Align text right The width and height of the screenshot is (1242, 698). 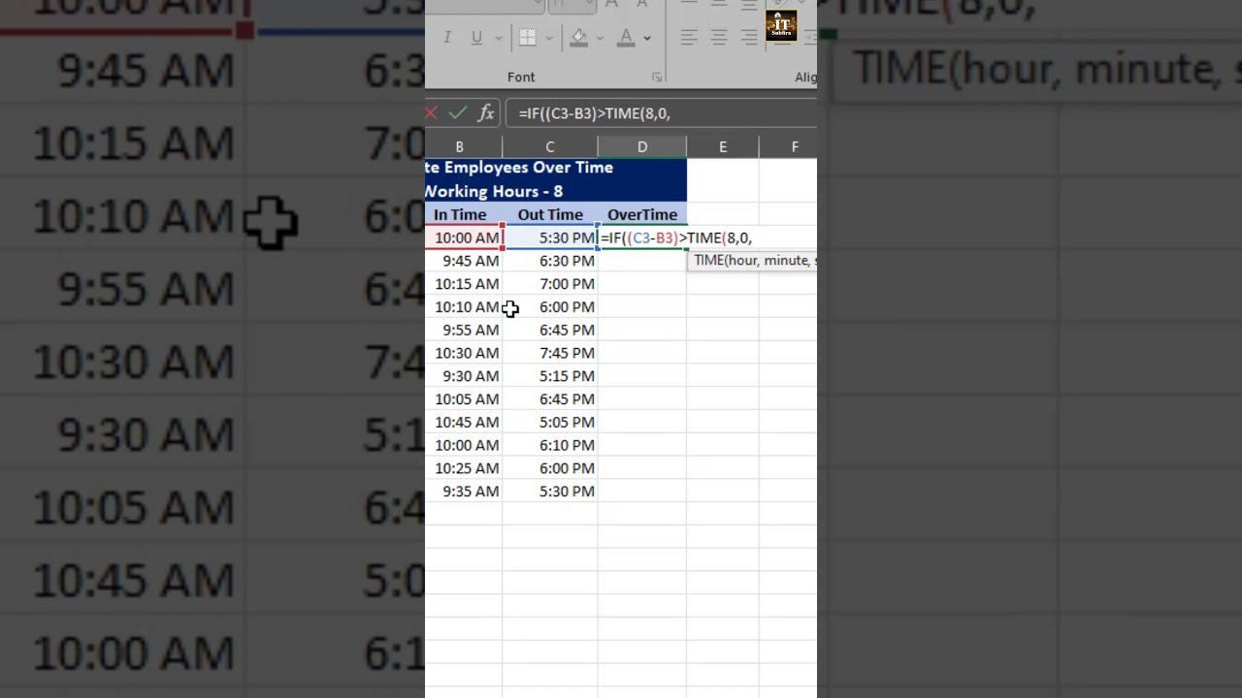pyautogui.click(x=749, y=38)
